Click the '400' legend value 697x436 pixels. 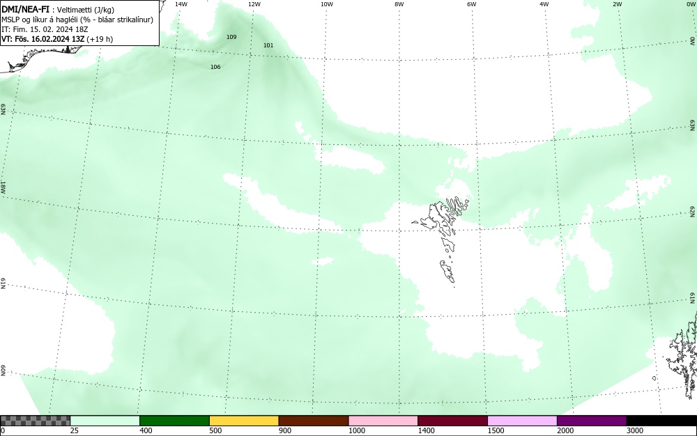pos(146,430)
